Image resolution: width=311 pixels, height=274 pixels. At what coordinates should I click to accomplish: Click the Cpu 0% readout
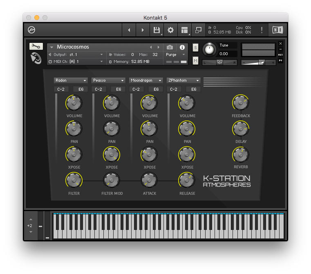pos(244,28)
